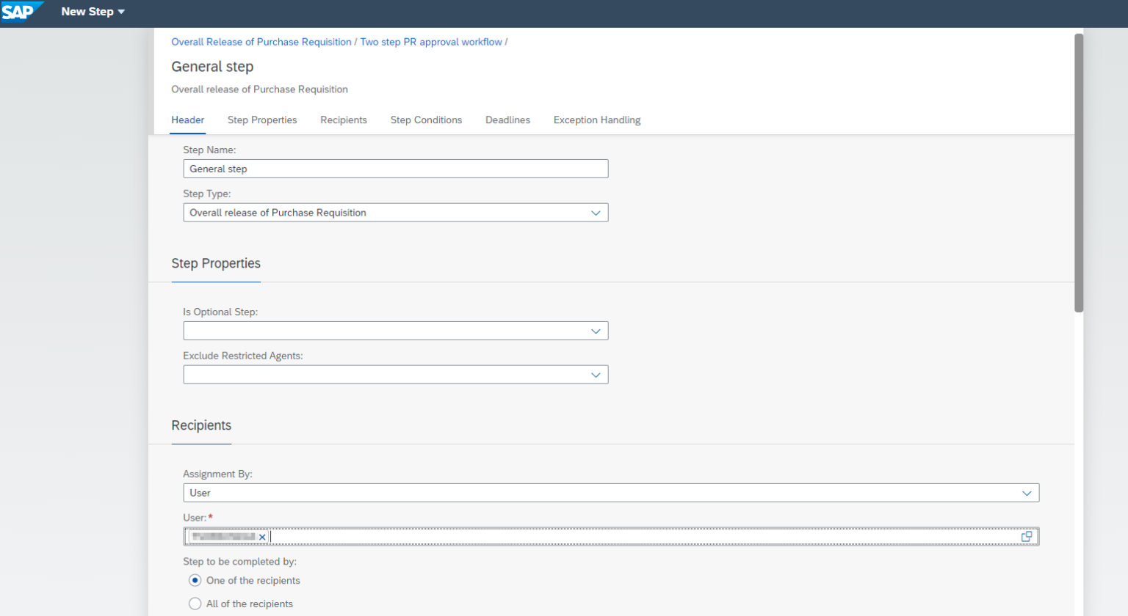
Task: Open the Step Conditions tab
Action: [426, 120]
